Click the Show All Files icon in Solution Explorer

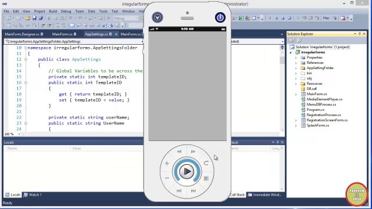[299, 41]
